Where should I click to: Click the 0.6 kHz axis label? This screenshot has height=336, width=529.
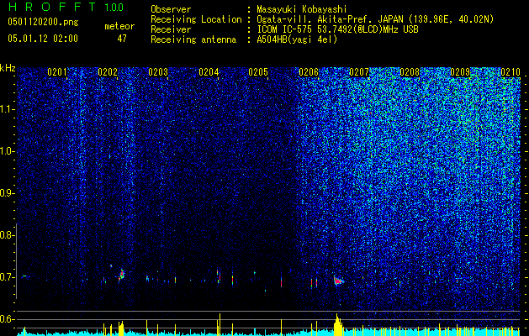7,319
